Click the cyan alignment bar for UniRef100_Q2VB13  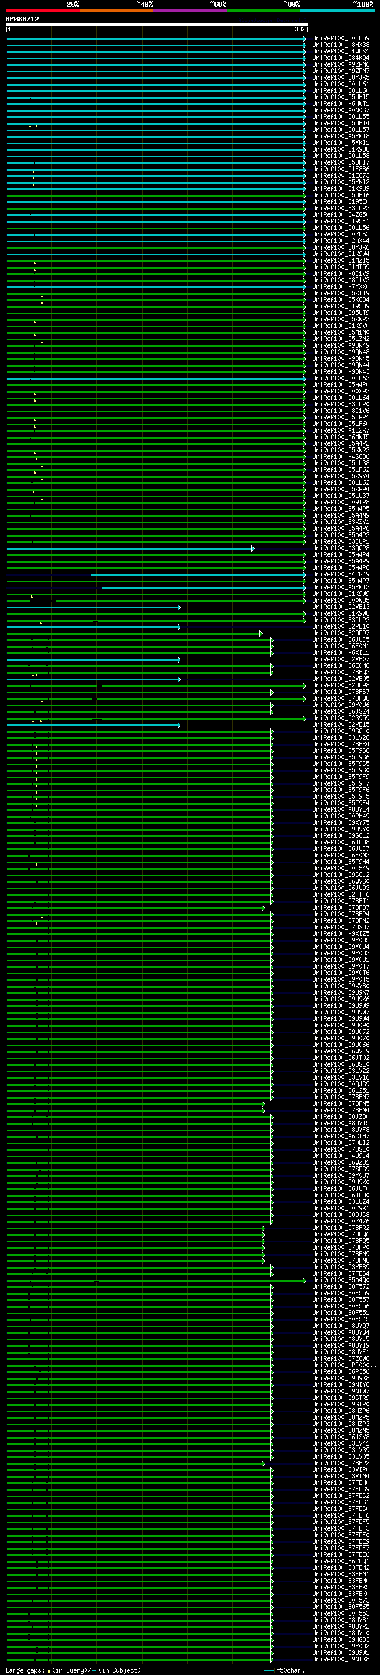[94, 607]
